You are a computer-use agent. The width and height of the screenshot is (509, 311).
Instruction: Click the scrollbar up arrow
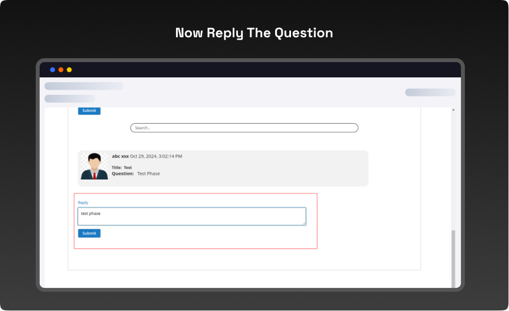[453, 110]
